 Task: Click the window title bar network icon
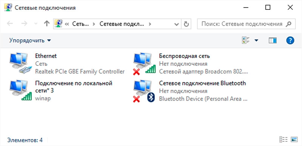tap(8, 7)
